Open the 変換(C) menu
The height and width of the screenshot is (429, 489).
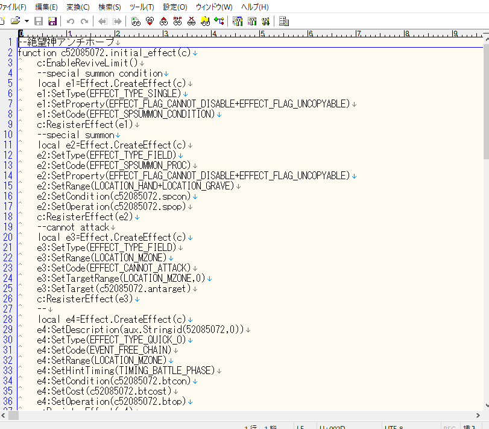click(x=78, y=7)
